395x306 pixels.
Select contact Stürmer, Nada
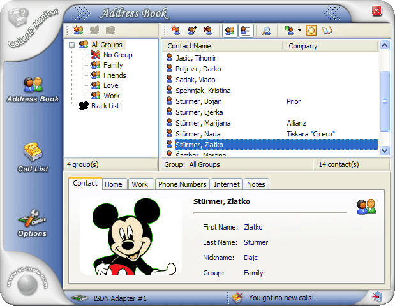coord(198,134)
